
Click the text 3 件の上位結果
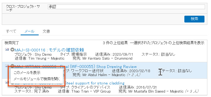pos(115,43)
